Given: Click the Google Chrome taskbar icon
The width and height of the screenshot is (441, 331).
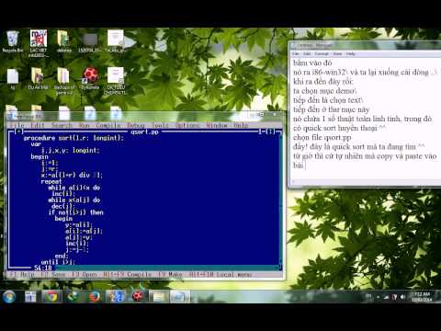Looking at the screenshot, I should tap(51, 297).
